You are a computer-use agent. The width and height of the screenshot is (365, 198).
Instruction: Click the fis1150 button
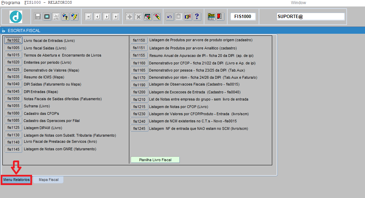(x=139, y=41)
